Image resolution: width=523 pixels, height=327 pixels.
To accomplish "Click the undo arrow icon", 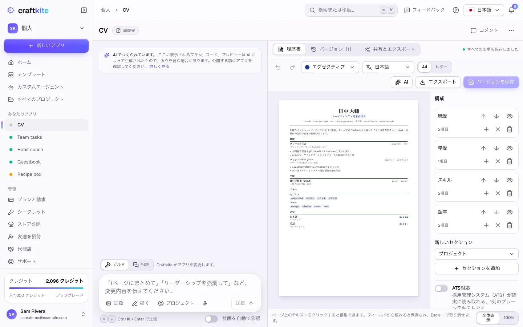I will pyautogui.click(x=278, y=67).
